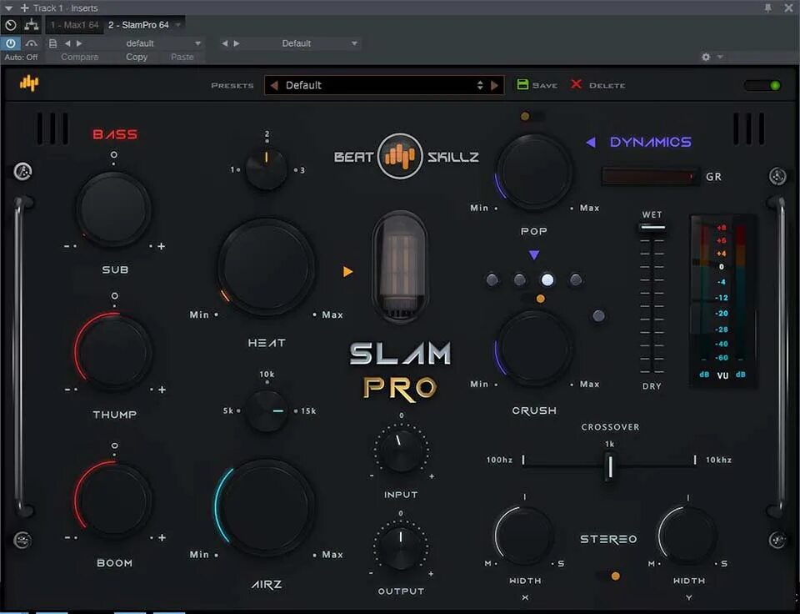The width and height of the screenshot is (800, 614).
Task: Click the SUB bass knob
Action: pyautogui.click(x=113, y=209)
